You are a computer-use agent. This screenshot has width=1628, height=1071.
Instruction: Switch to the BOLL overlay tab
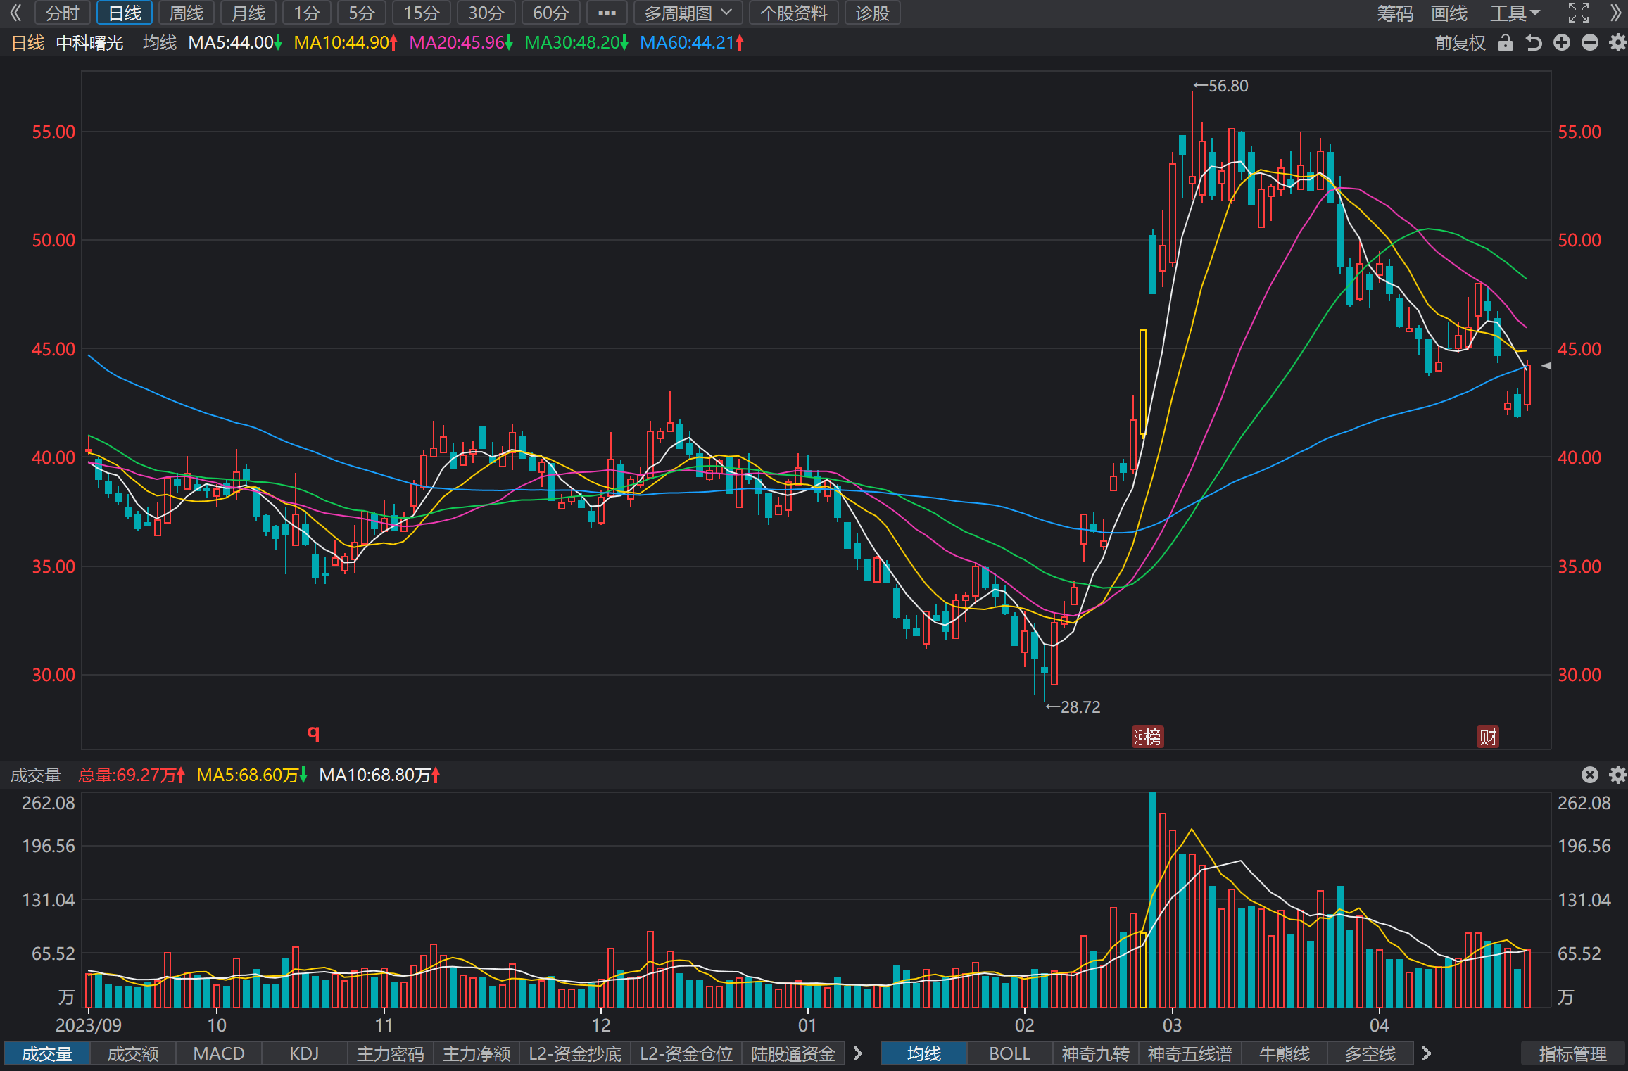[x=1009, y=1053]
